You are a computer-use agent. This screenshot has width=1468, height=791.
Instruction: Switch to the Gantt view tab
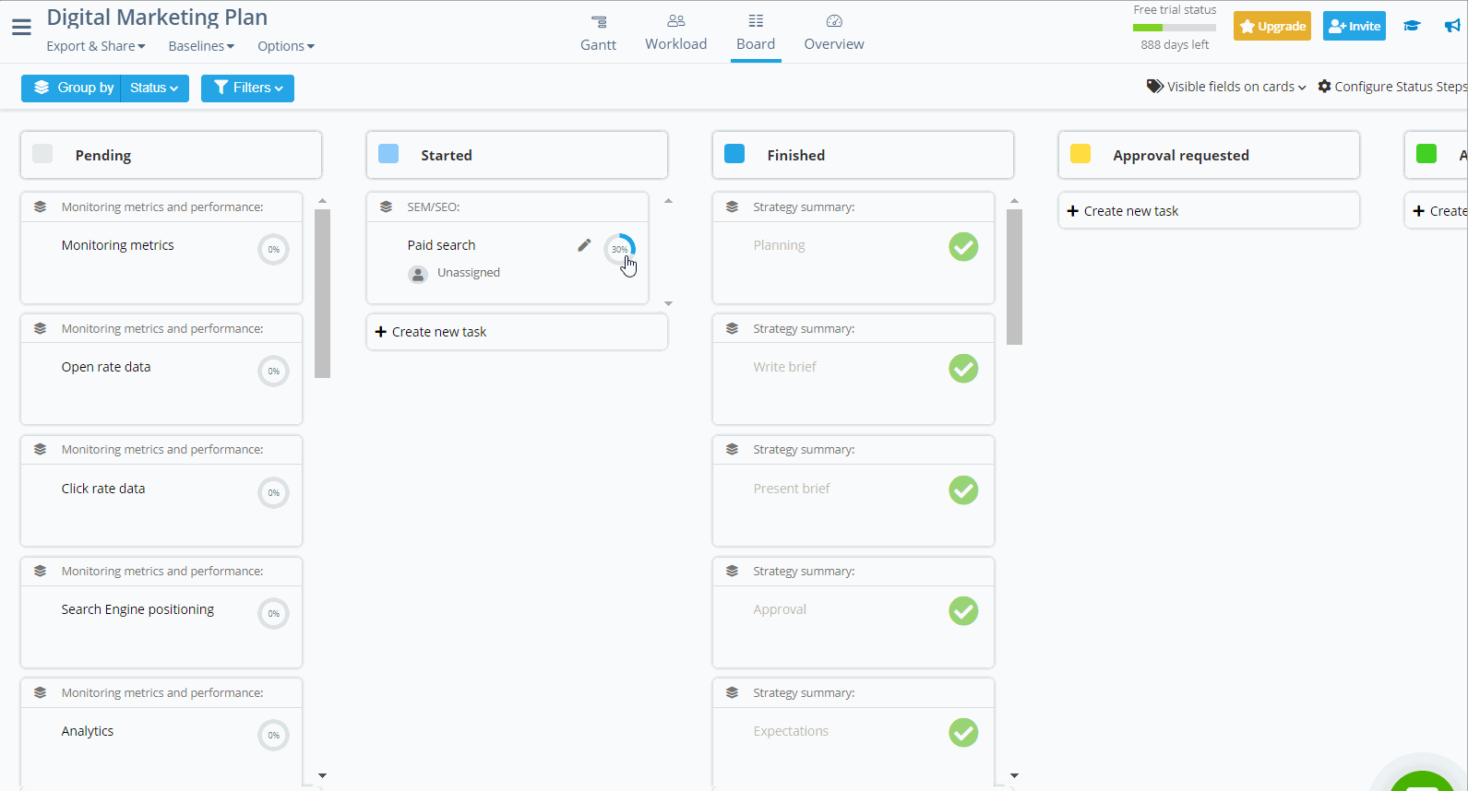598,33
